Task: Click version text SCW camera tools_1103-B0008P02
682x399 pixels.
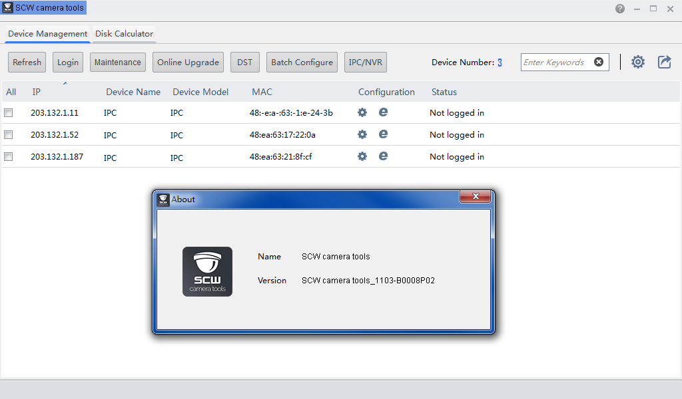Action: coord(368,281)
